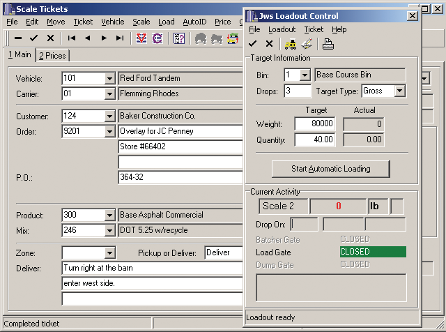Image resolution: width=446 pixels, height=332 pixels.
Task: Go to the previous ticket record
Action: click(88, 38)
